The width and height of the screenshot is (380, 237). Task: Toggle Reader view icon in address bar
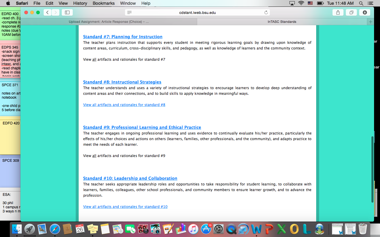(x=129, y=12)
